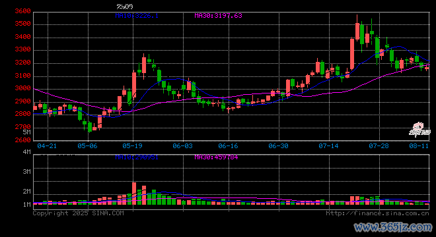
Task: Select the price MA10:3226.1 label
Action: pyautogui.click(x=137, y=16)
